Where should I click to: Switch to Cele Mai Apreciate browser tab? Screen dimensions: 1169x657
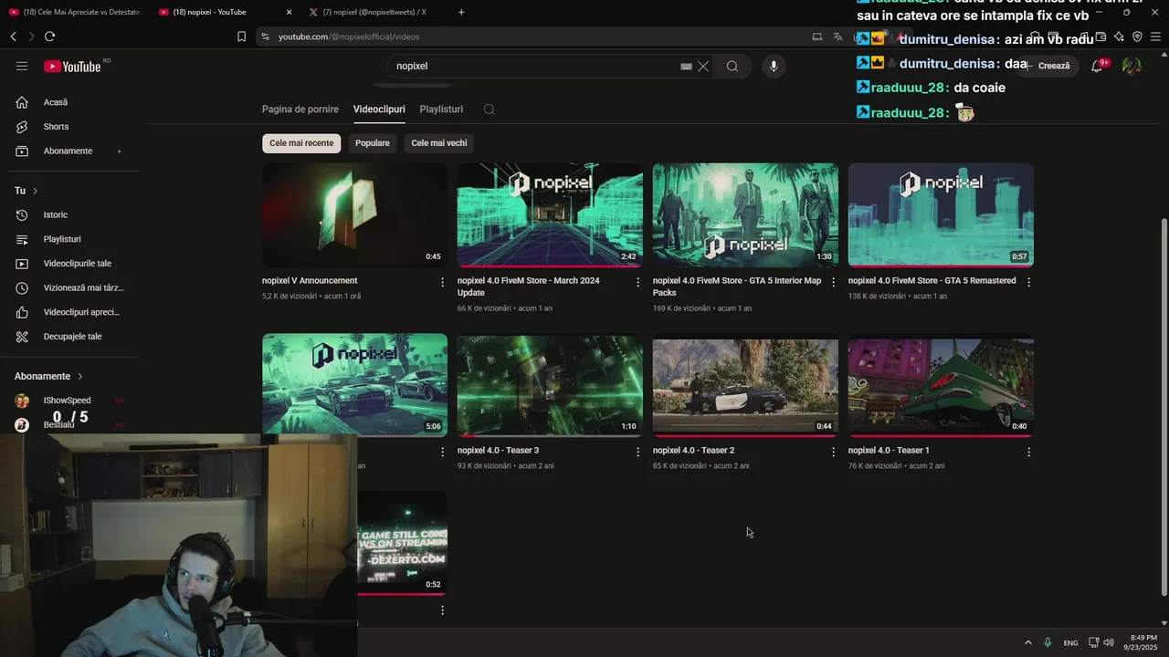75,12
